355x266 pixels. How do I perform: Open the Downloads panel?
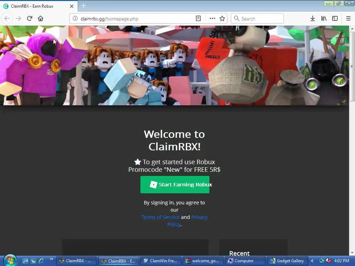click(x=313, y=19)
